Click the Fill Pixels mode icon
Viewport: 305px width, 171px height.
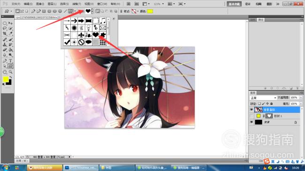point(27,11)
